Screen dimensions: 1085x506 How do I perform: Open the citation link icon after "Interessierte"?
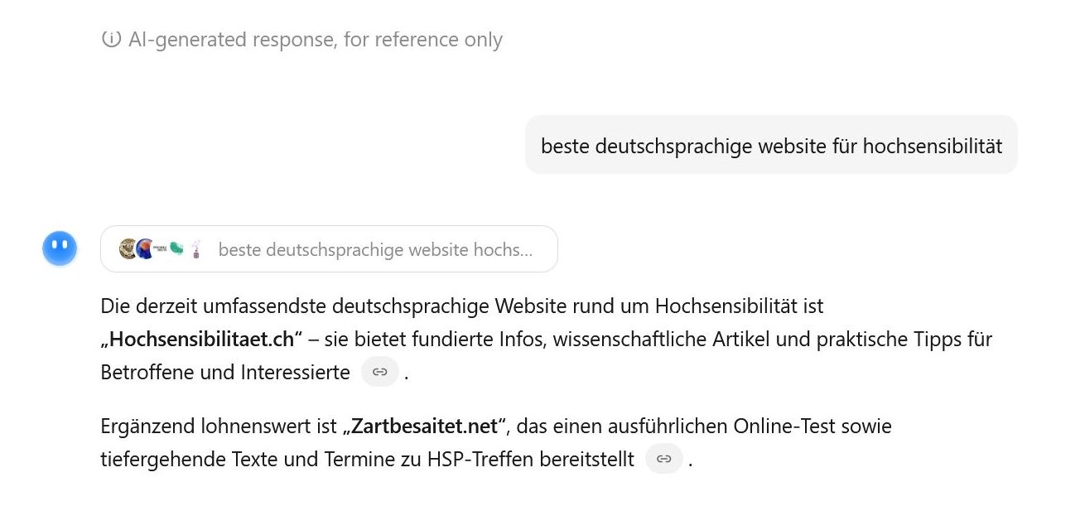380,373
